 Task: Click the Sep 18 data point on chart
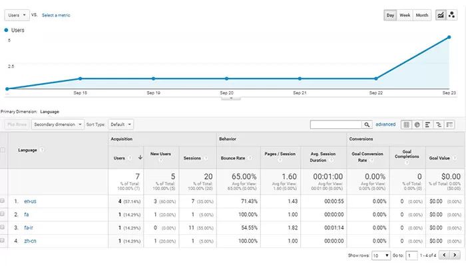coord(81,78)
